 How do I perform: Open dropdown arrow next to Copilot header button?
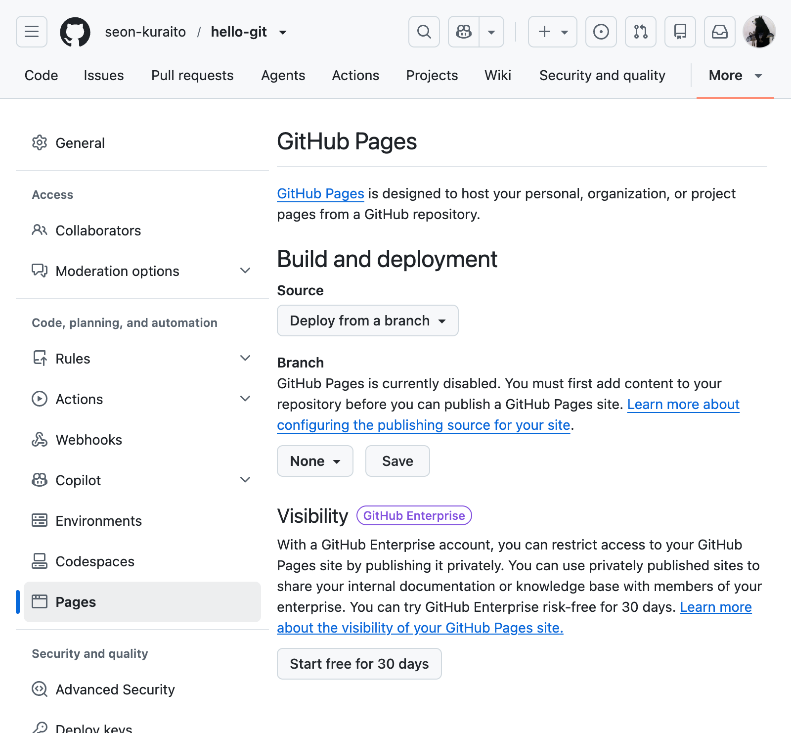[491, 32]
